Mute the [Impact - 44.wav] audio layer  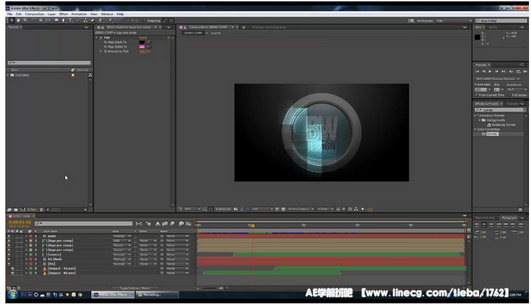(13, 269)
